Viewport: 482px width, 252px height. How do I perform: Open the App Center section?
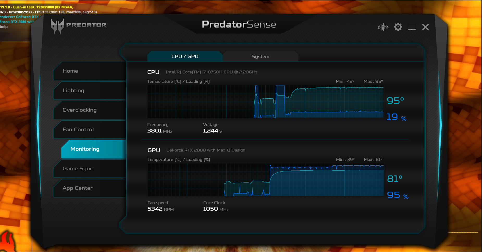pyautogui.click(x=90, y=188)
